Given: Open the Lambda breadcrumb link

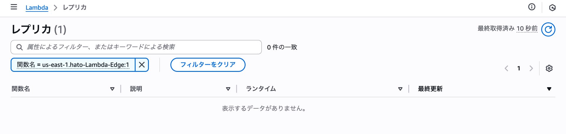Looking at the screenshot, I should coord(37,8).
